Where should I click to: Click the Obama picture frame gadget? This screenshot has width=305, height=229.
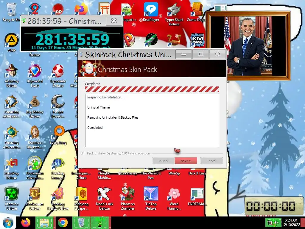[248, 46]
